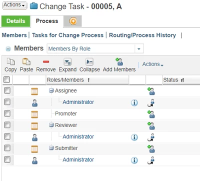Click the Add Members toolbar icon

pos(119,61)
